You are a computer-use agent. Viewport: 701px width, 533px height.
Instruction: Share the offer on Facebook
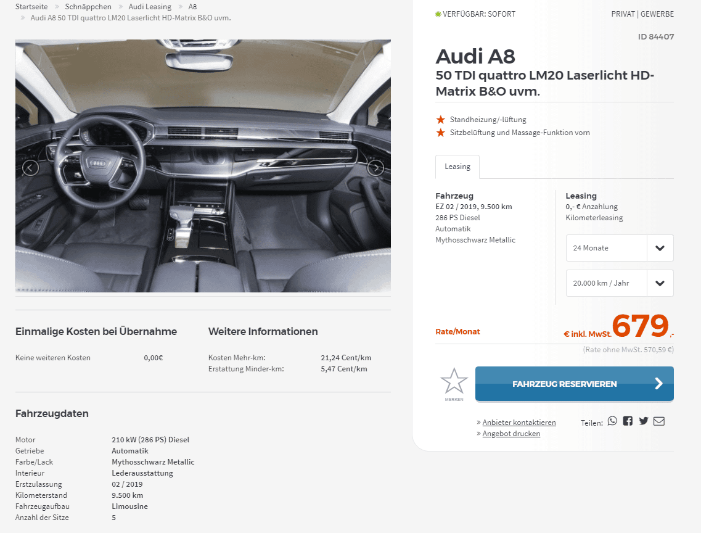click(x=628, y=421)
